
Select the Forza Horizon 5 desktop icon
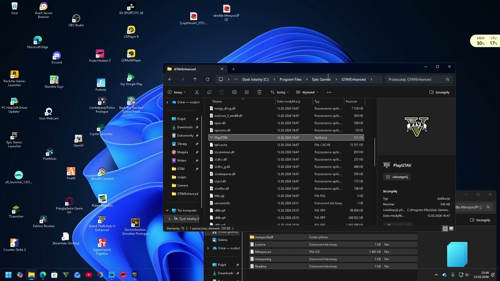coord(100,56)
